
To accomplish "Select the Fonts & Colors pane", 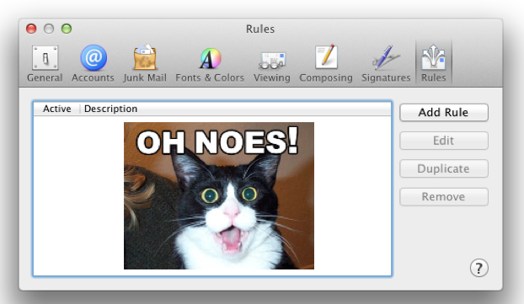I will pyautogui.click(x=210, y=64).
